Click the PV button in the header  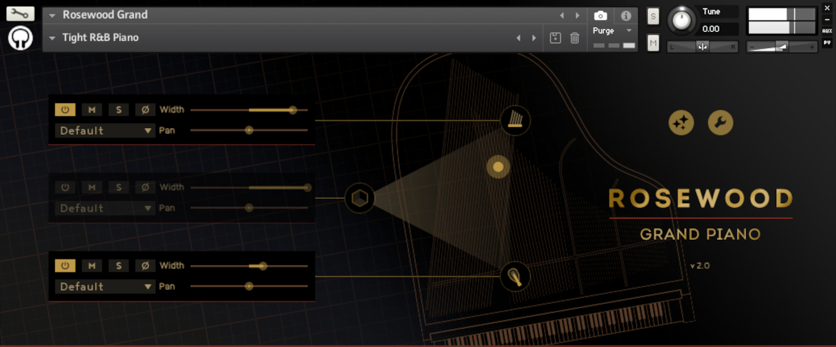[x=827, y=42]
